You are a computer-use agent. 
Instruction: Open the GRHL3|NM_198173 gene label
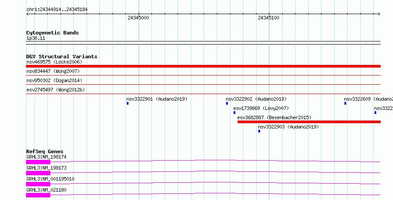point(46,168)
